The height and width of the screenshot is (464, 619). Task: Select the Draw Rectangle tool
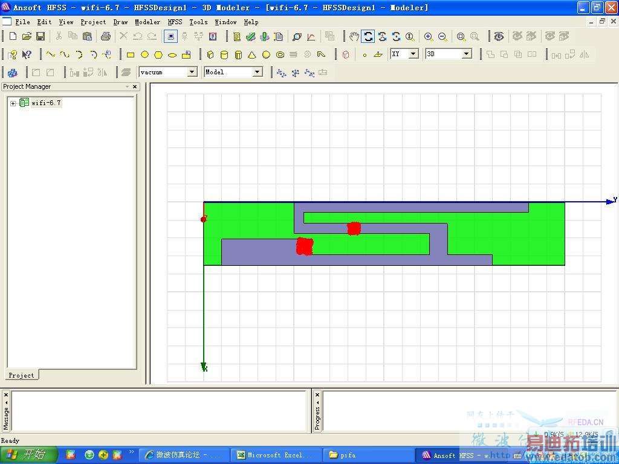pos(131,55)
